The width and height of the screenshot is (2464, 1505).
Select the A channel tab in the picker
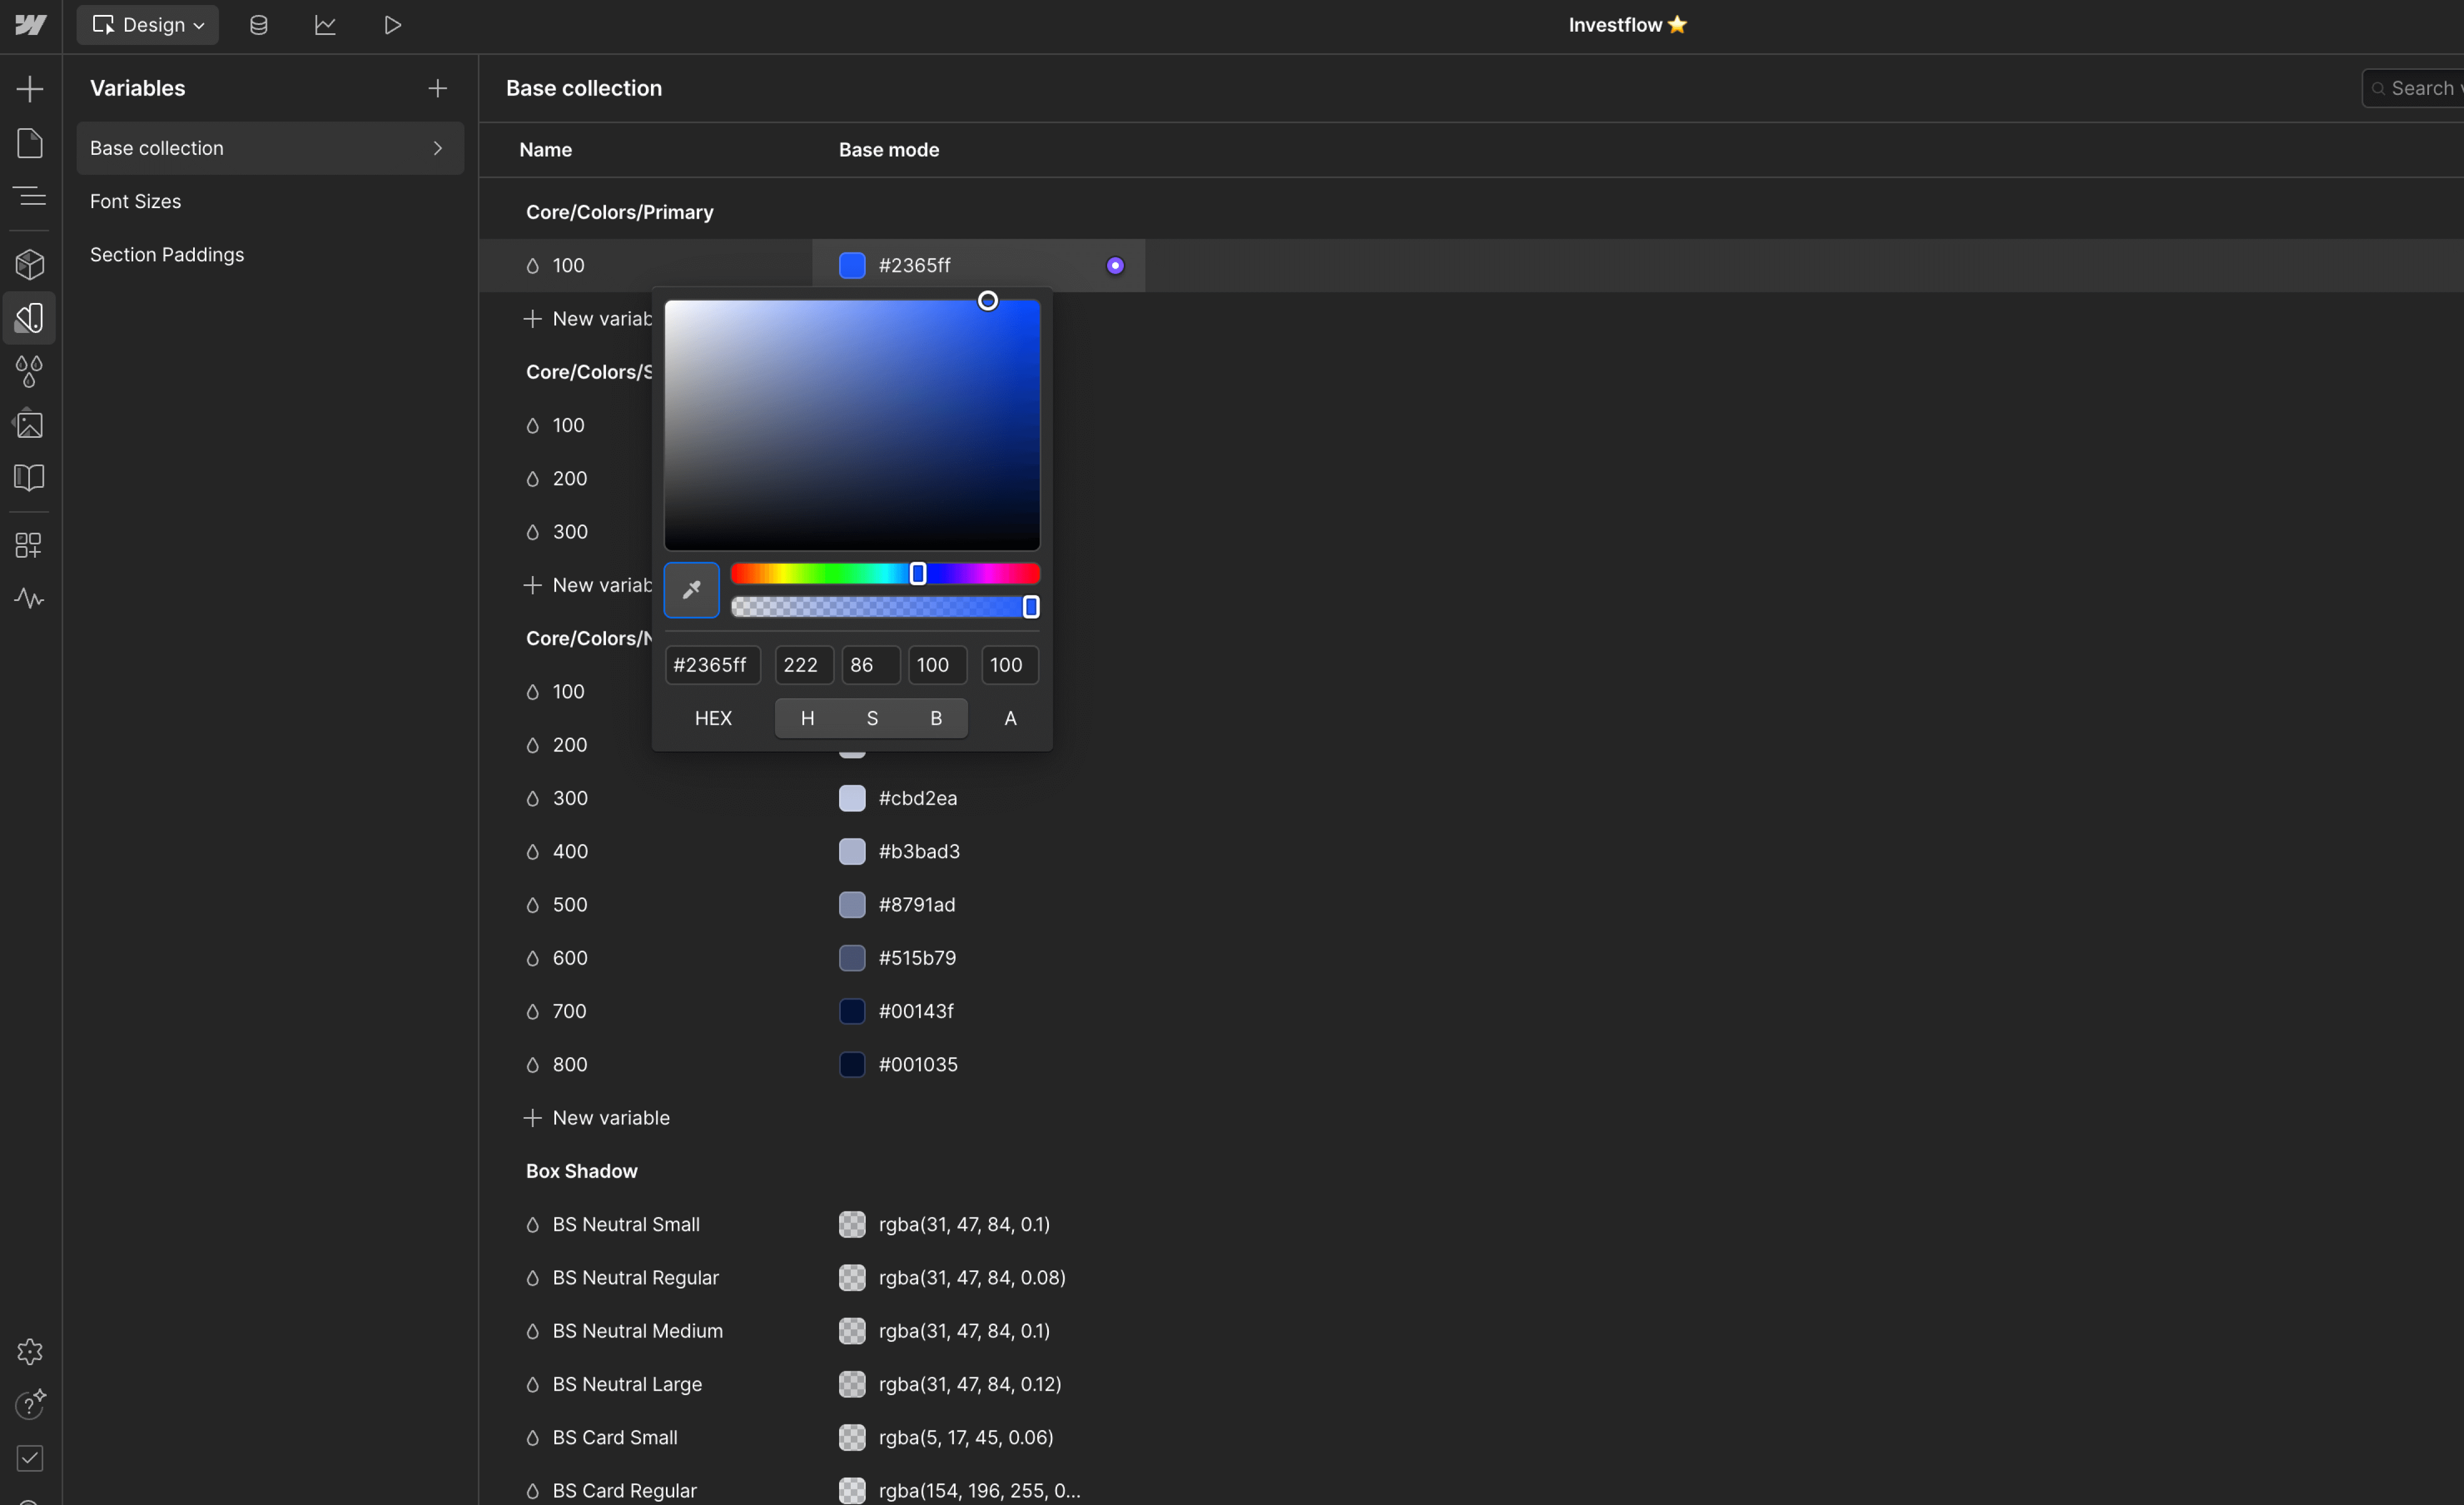tap(1009, 718)
